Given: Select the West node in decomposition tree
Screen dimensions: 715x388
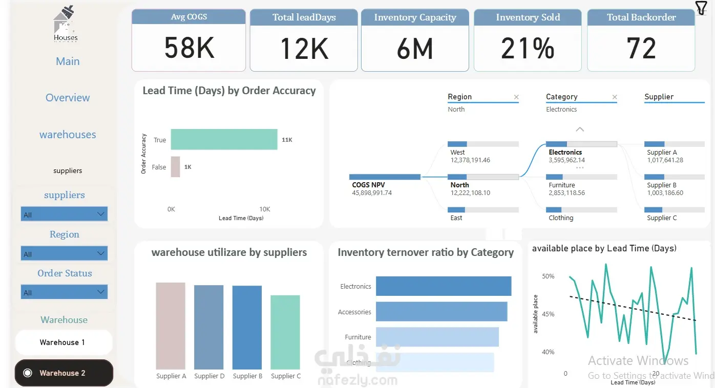Looking at the screenshot, I should (483, 153).
